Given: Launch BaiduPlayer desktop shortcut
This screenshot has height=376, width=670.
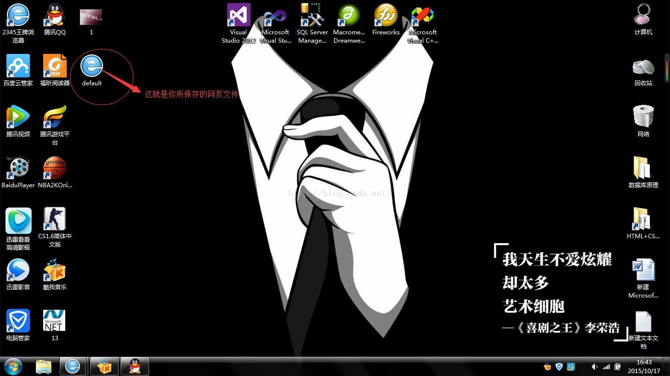Looking at the screenshot, I should coord(18,173).
